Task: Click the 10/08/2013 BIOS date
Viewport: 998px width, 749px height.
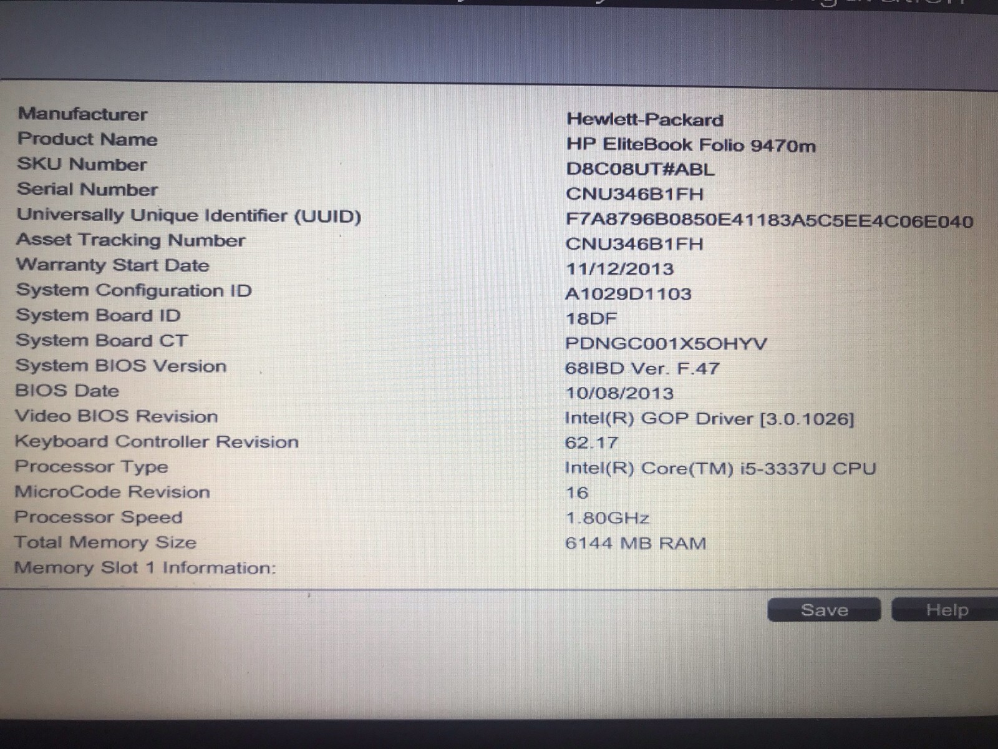Action: tap(619, 393)
